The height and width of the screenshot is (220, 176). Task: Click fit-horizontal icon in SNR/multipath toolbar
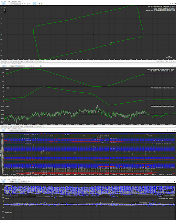pyautogui.click(x=29, y=182)
